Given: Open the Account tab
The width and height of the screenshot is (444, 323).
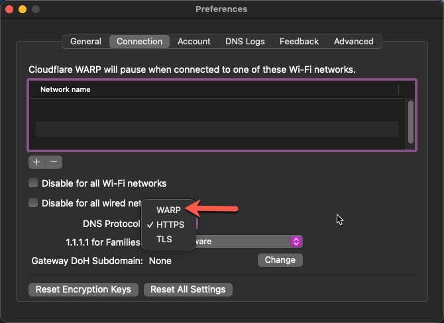Looking at the screenshot, I should coord(194,42).
